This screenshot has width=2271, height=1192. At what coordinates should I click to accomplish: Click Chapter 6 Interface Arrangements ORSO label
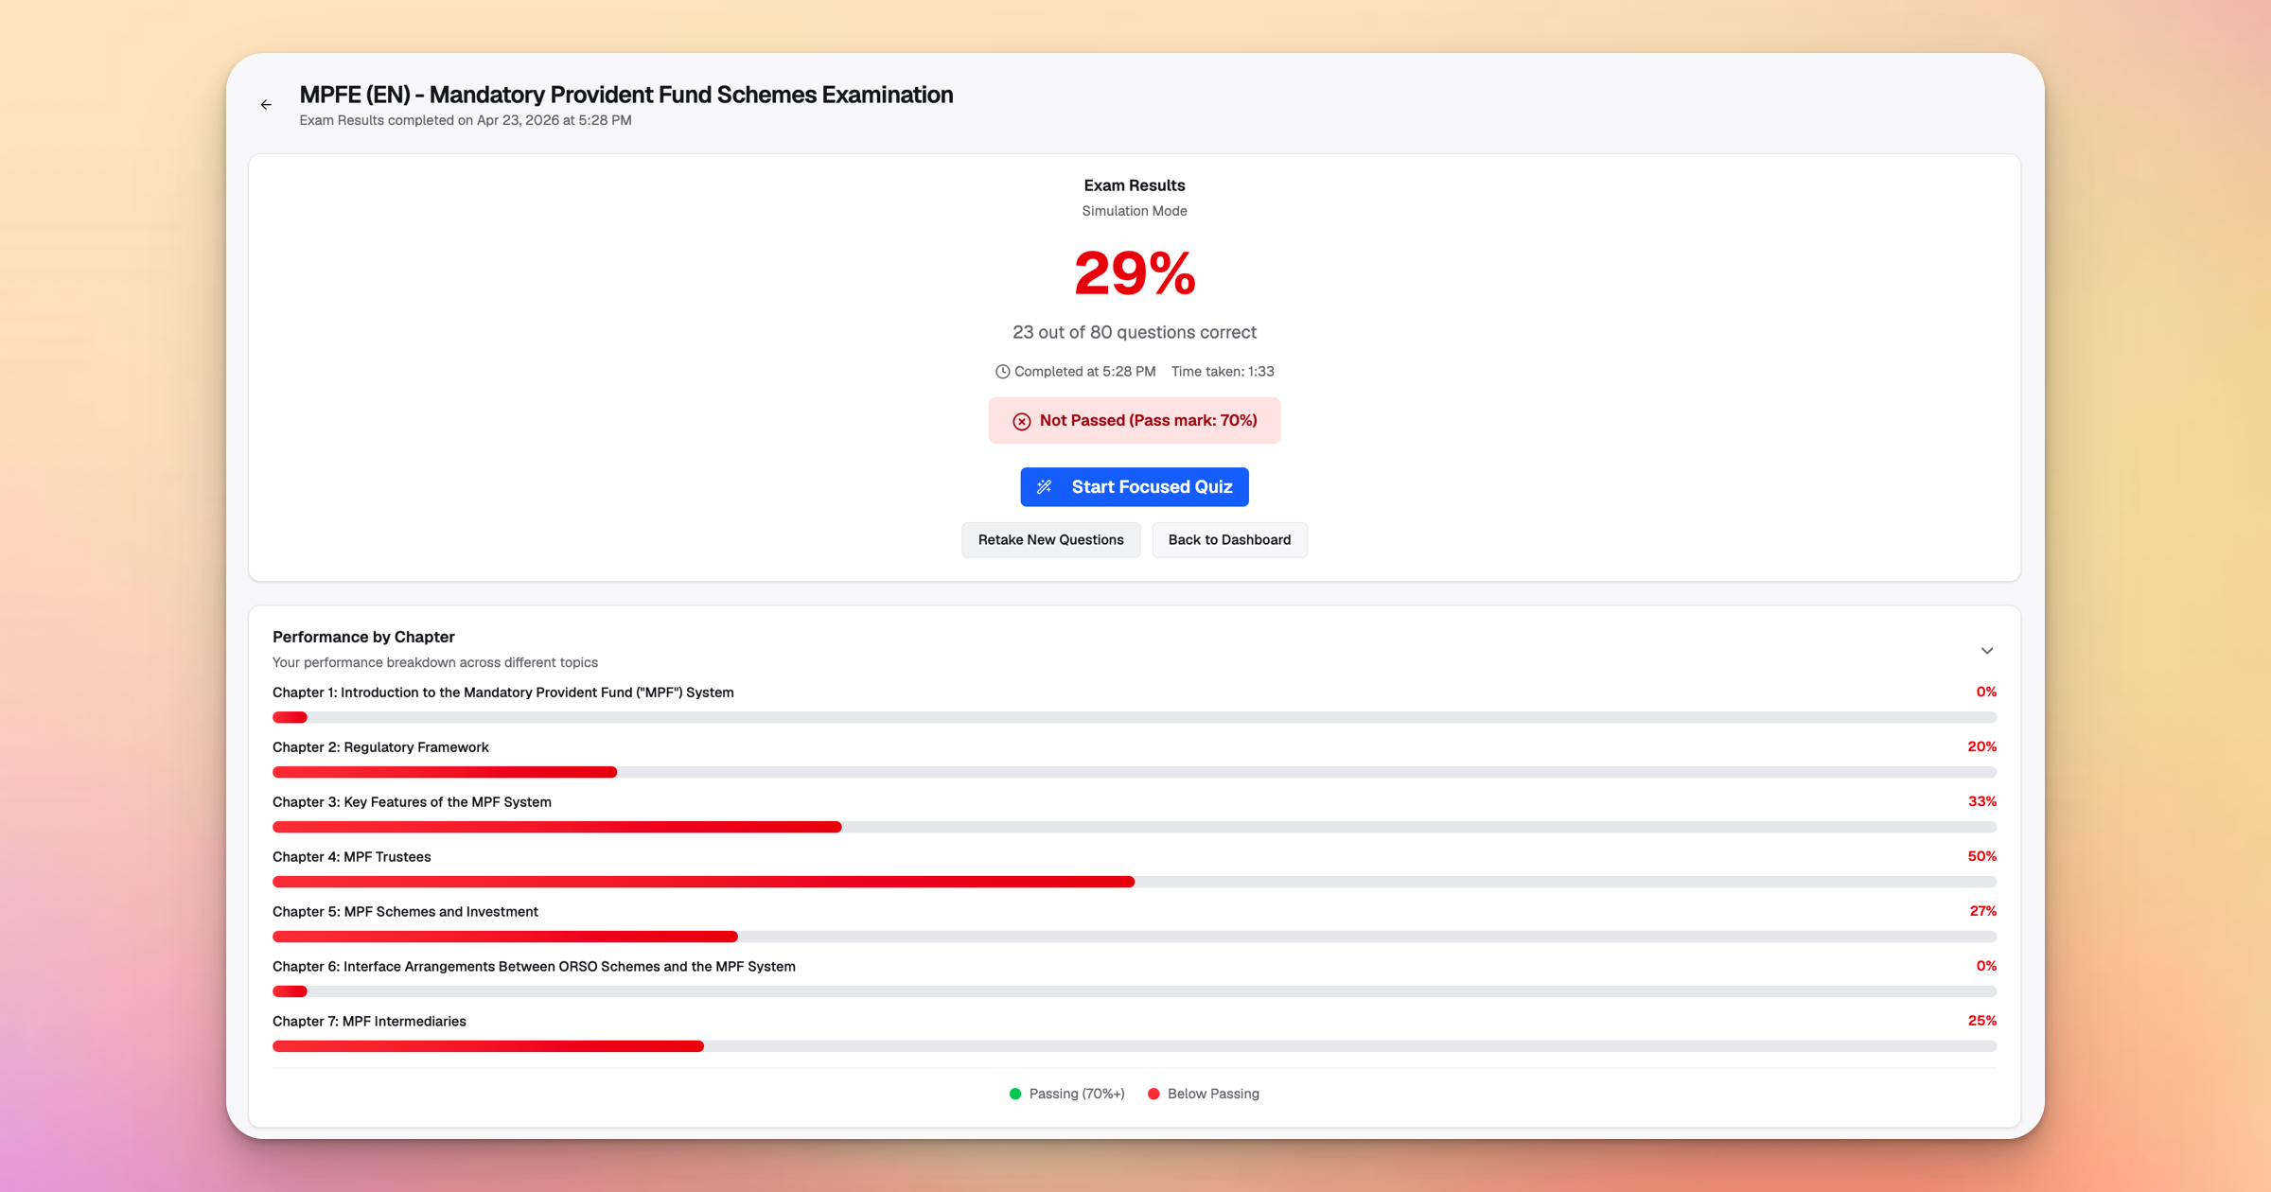coord(534,967)
